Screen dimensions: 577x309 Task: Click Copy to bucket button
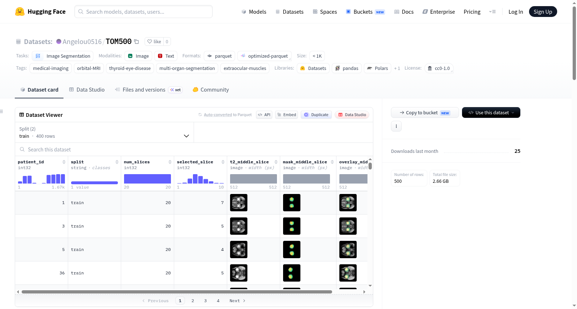point(425,112)
